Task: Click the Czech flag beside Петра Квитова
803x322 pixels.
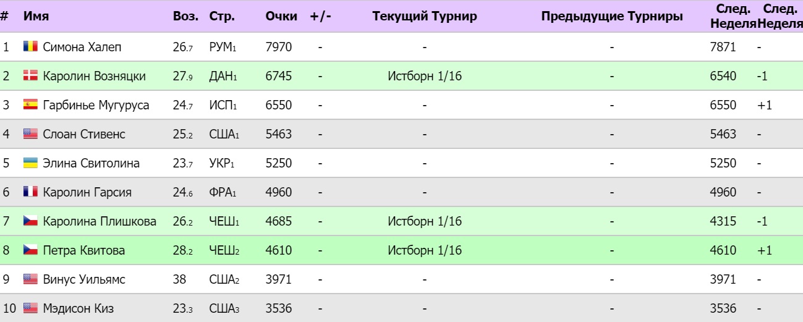Action: coord(30,250)
